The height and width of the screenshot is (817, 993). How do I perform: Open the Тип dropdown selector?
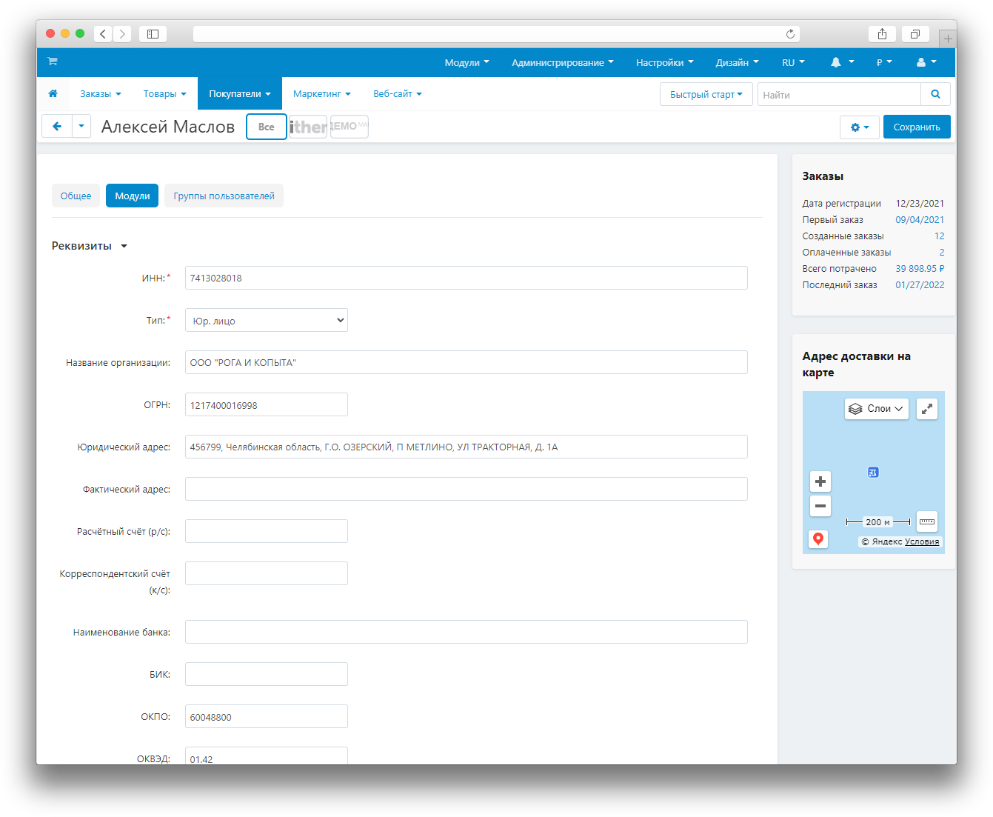tap(266, 321)
